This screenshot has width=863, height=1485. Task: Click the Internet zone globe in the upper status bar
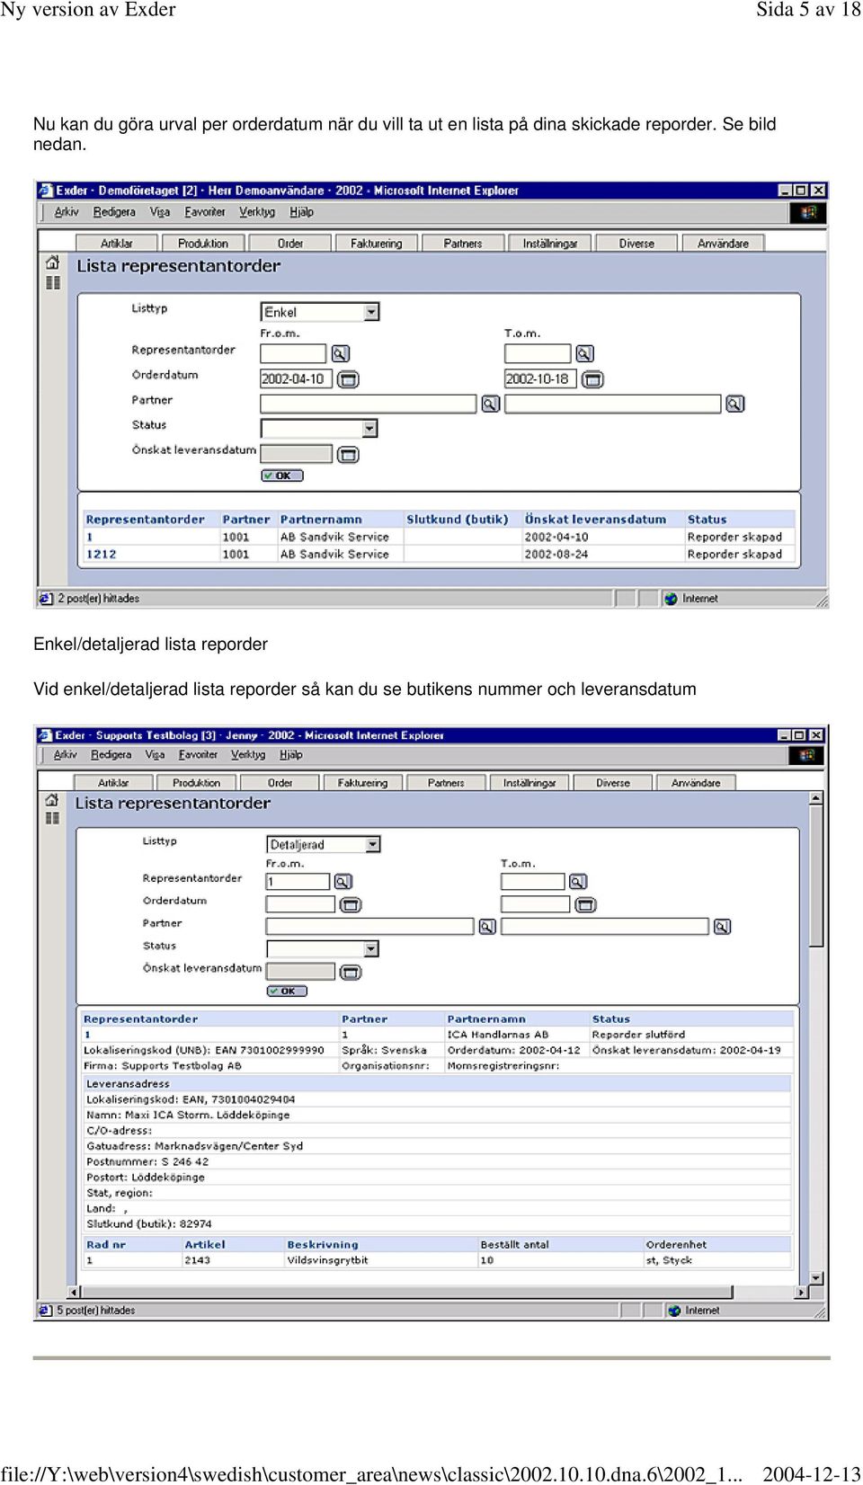pos(671,599)
